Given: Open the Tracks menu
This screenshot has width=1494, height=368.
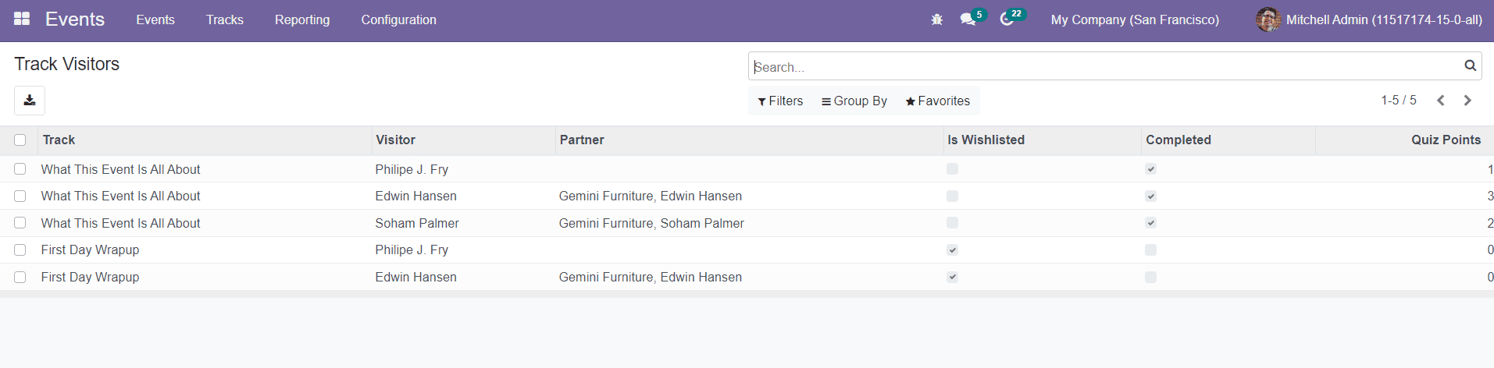Looking at the screenshot, I should (x=225, y=19).
